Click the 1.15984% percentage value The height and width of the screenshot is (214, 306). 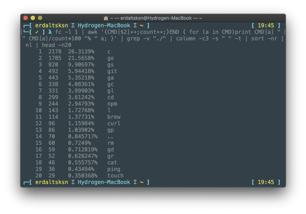click(81, 123)
